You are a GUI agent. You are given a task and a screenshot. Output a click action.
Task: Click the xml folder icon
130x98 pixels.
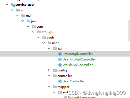tap(60, 92)
